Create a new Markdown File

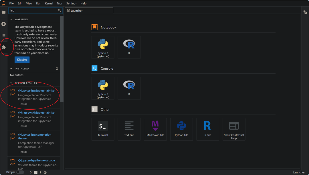point(155,129)
